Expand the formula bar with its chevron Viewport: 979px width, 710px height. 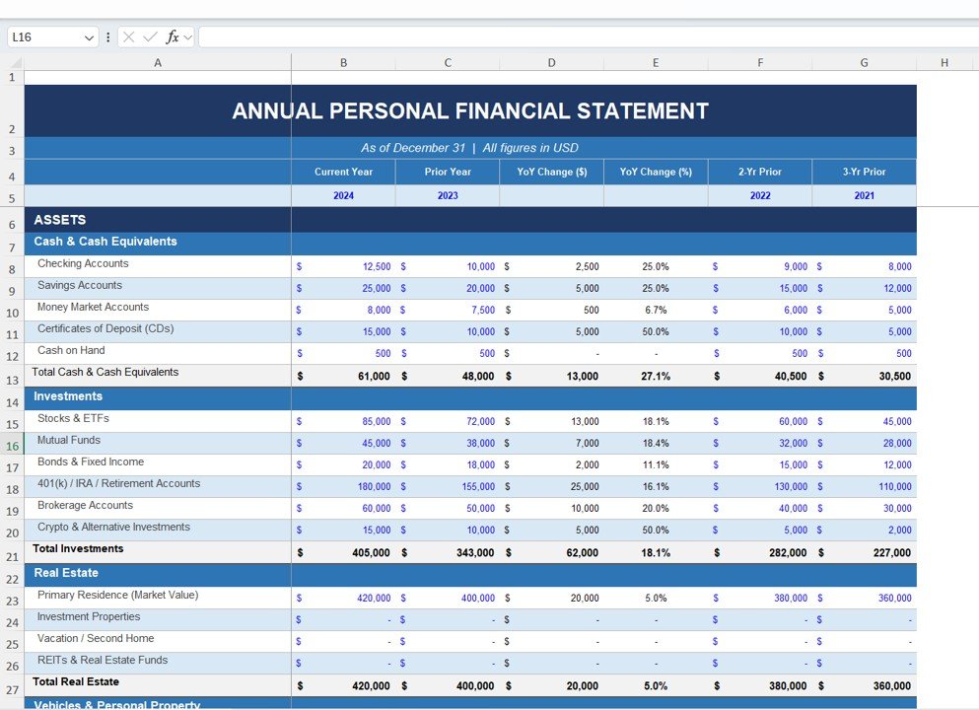click(x=185, y=36)
